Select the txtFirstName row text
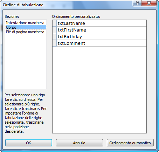 (x=72, y=30)
